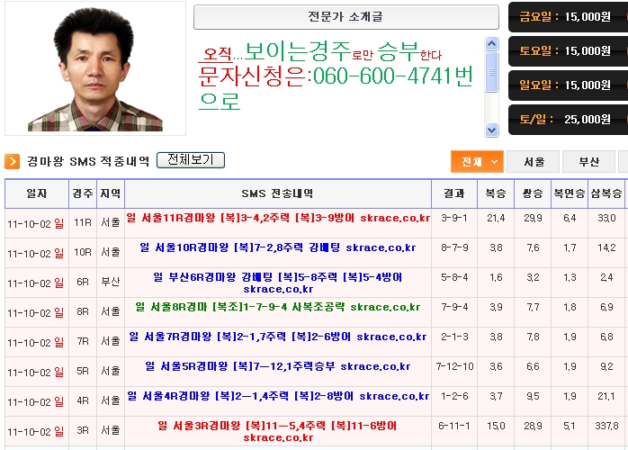Screen dimensions: 628x450
Task: Click the intro text box scrollbar thumb
Action: [x=491, y=71]
